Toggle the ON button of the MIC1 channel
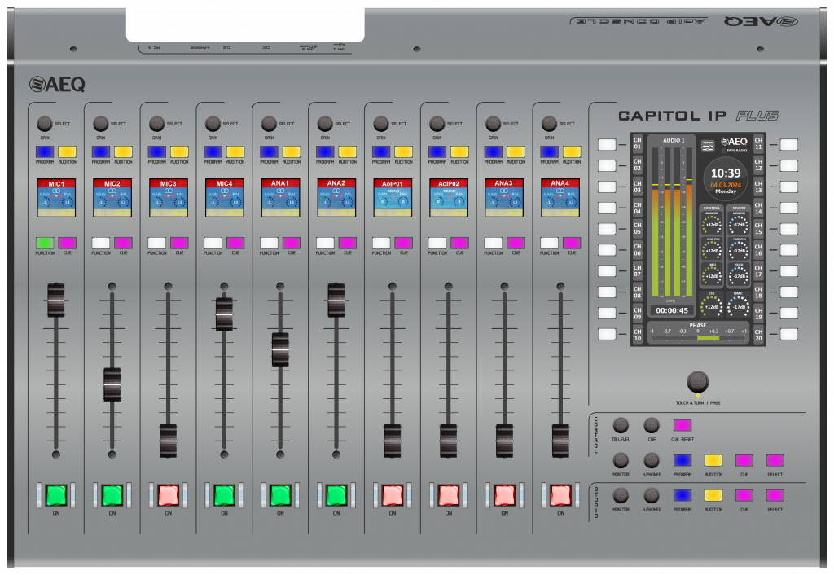Screen dimensions: 834x575 pyautogui.click(x=55, y=494)
